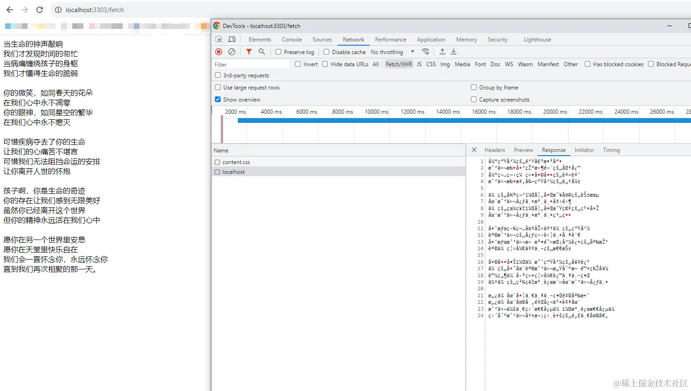Open network conditions settings
Viewport: 691px width, 391px height.
[x=425, y=52]
